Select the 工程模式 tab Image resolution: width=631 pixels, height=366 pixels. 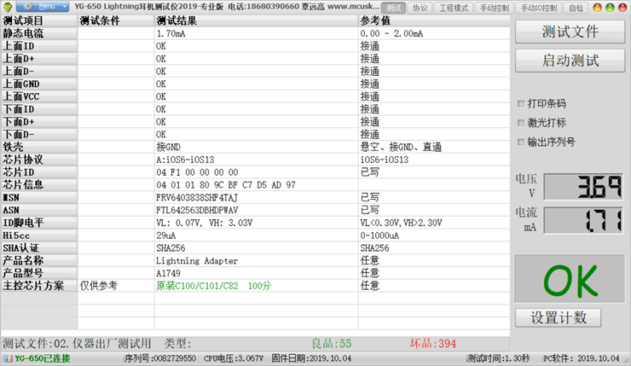pyautogui.click(x=453, y=8)
